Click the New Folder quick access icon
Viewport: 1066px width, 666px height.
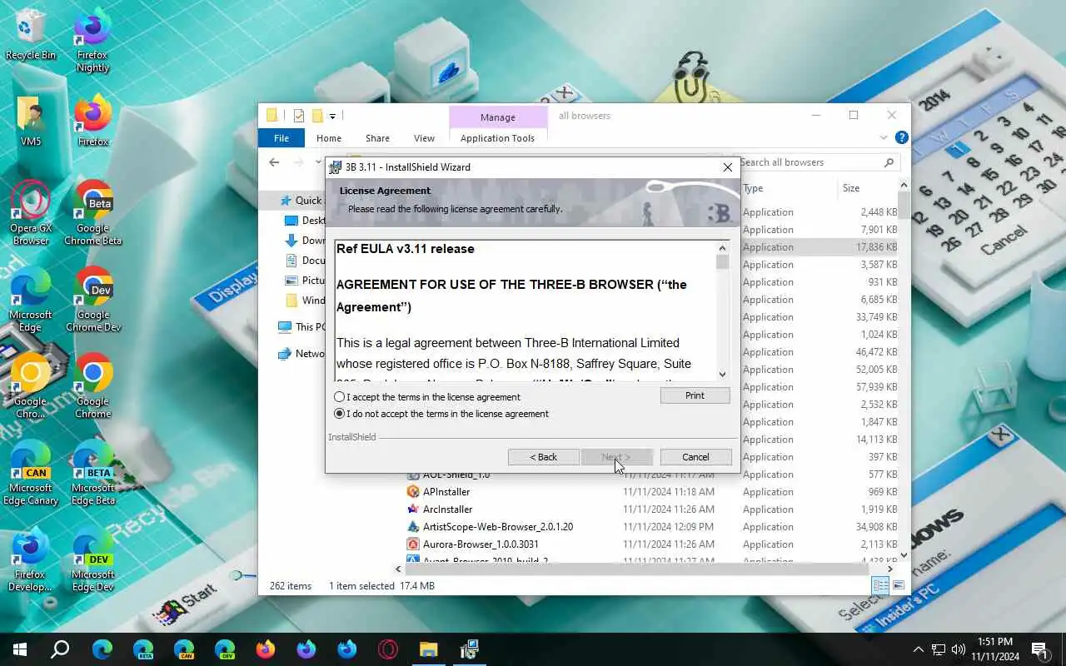(x=317, y=116)
